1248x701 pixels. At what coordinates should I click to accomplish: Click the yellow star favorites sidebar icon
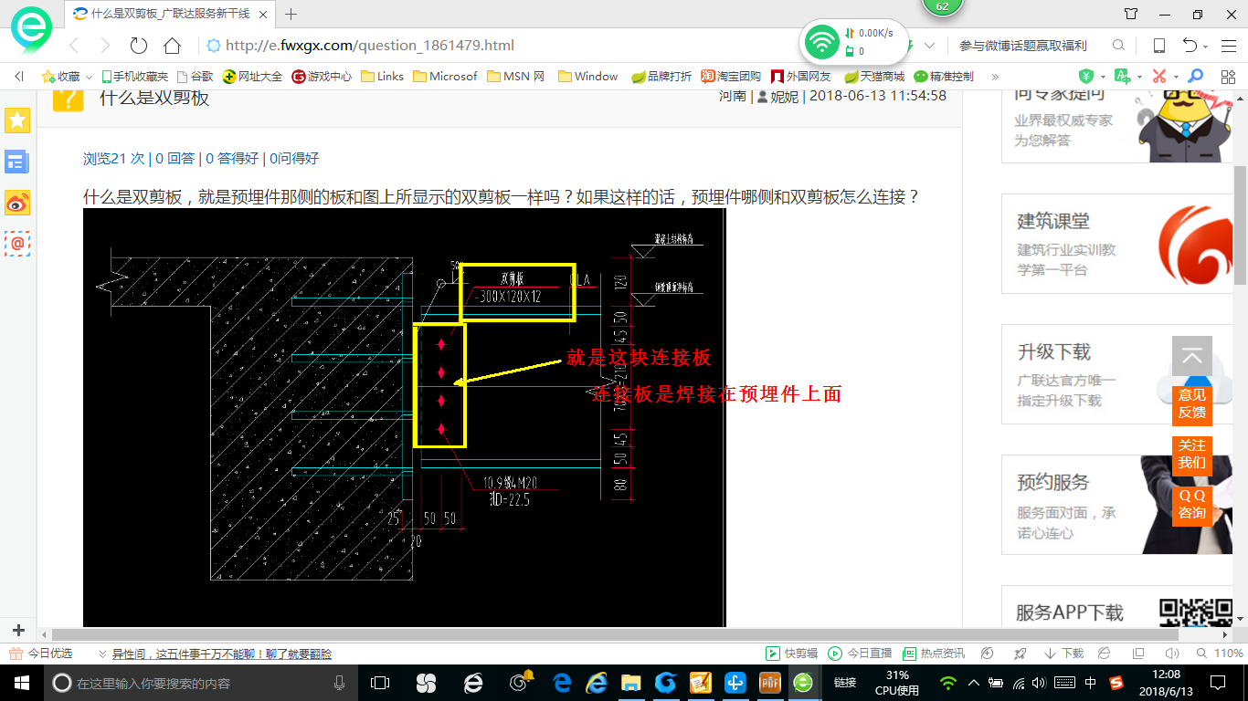[17, 120]
